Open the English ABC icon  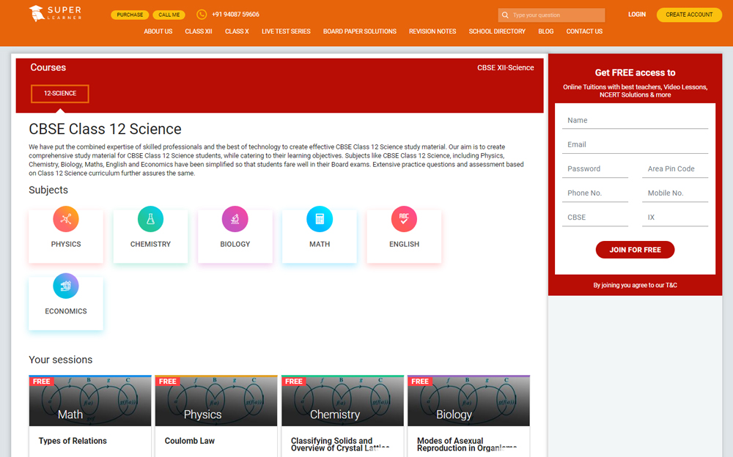[x=405, y=219]
